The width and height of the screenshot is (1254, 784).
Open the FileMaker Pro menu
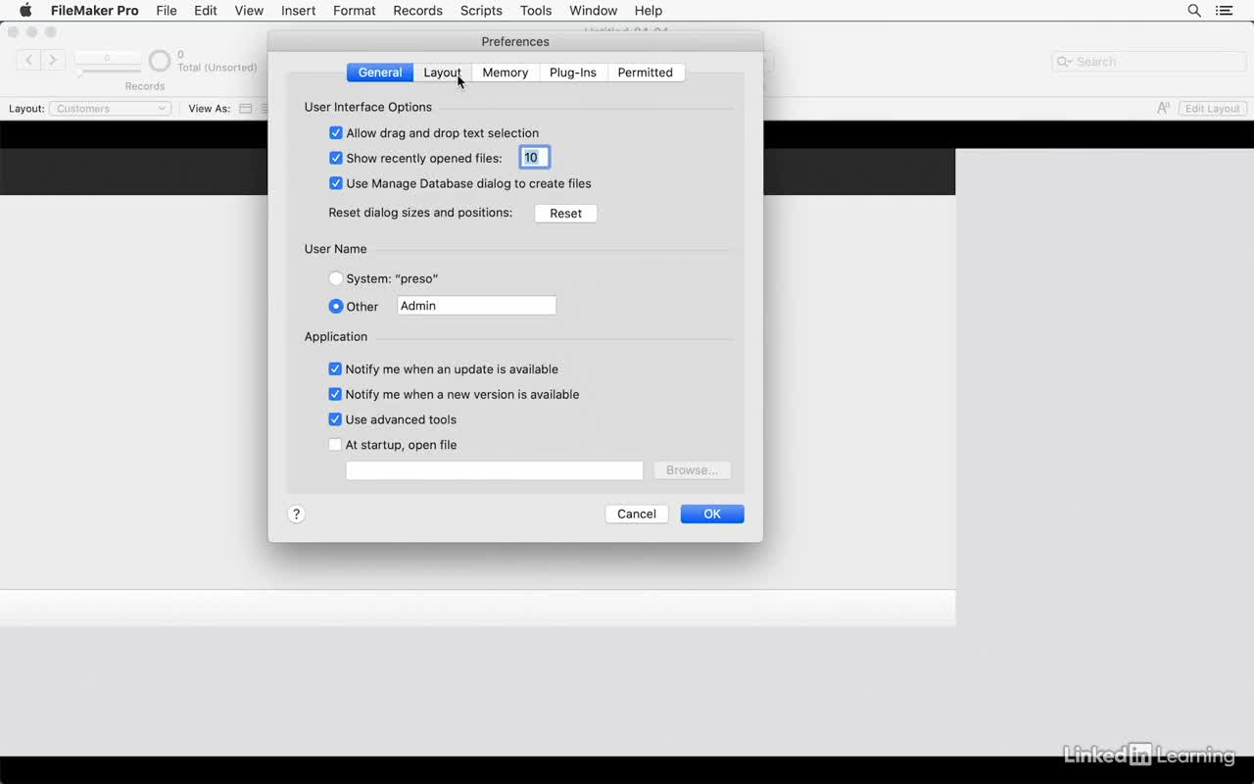pos(95,11)
